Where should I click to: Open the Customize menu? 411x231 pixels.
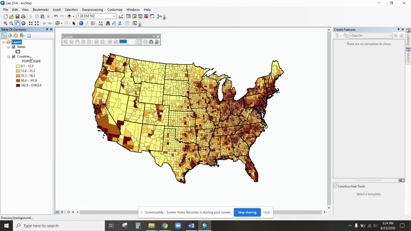(x=115, y=10)
